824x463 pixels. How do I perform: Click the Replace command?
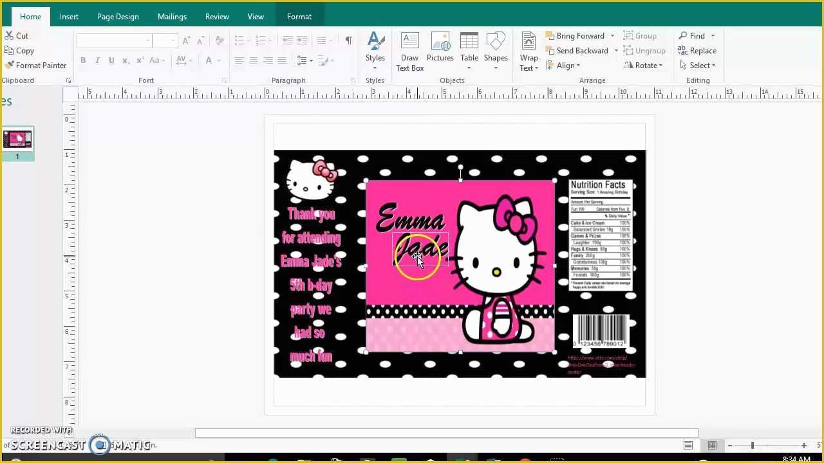click(x=697, y=51)
